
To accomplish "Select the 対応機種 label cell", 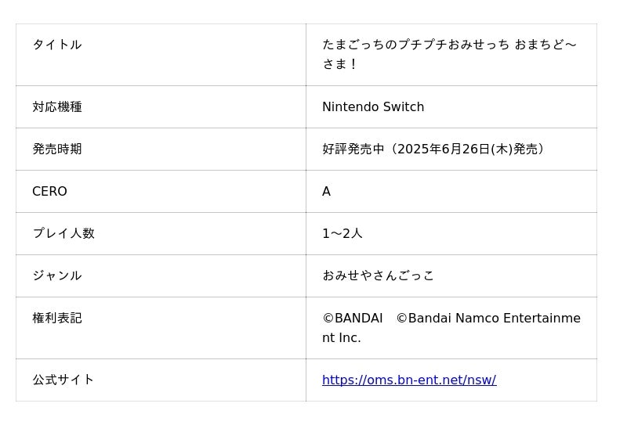I will [57, 107].
